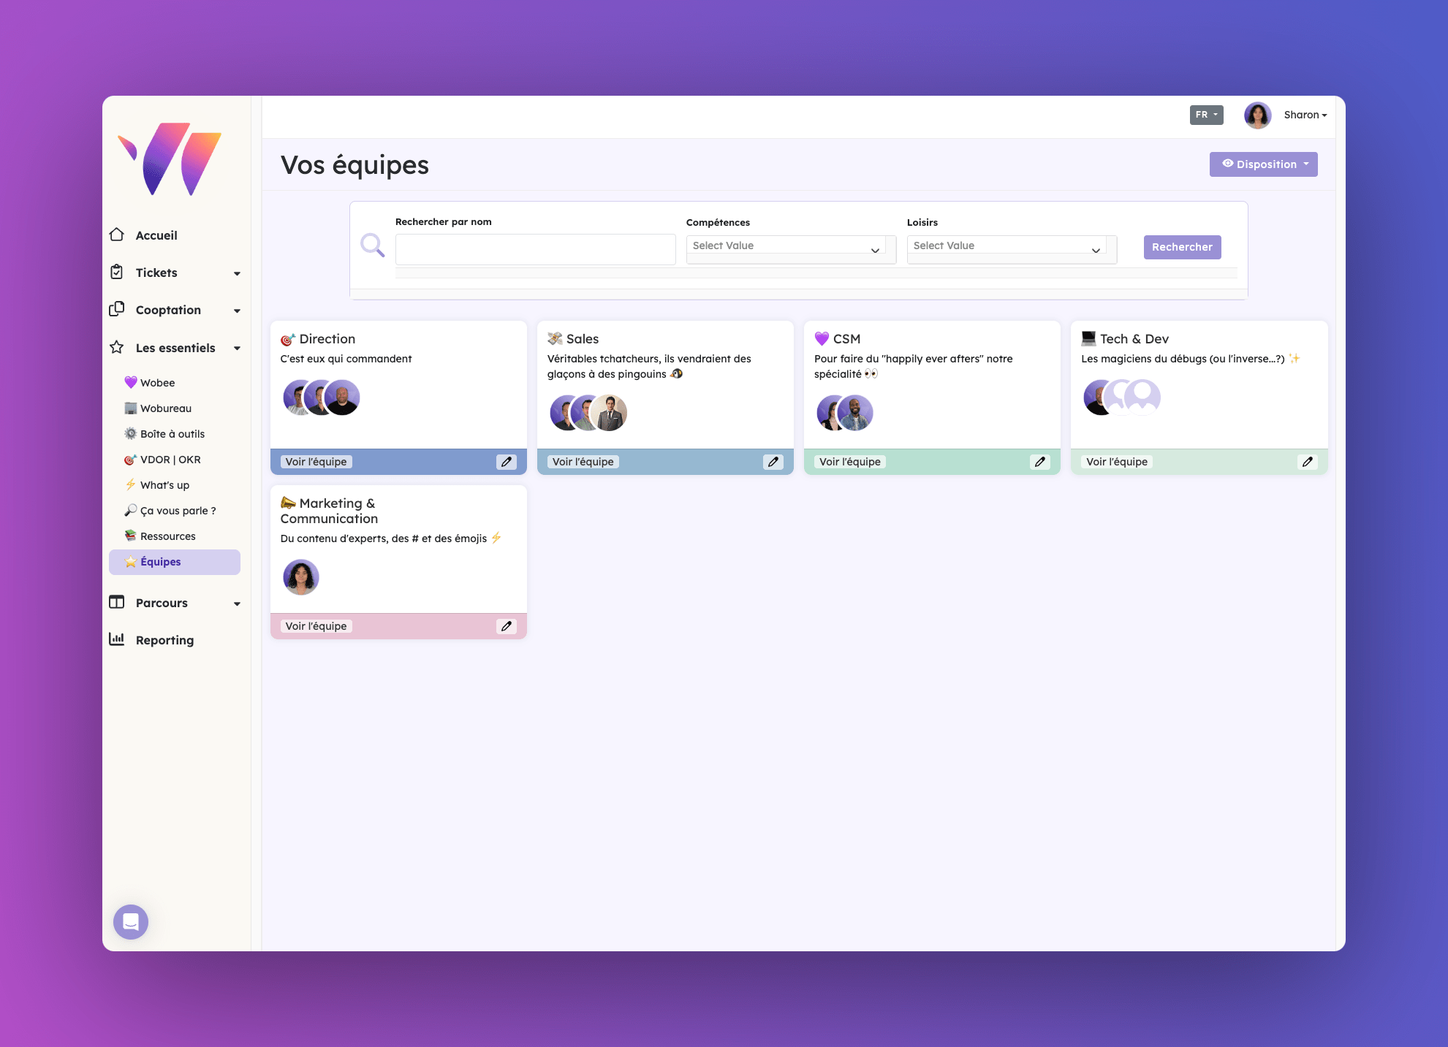
Task: Click the Rechercher search button
Action: pyautogui.click(x=1183, y=247)
